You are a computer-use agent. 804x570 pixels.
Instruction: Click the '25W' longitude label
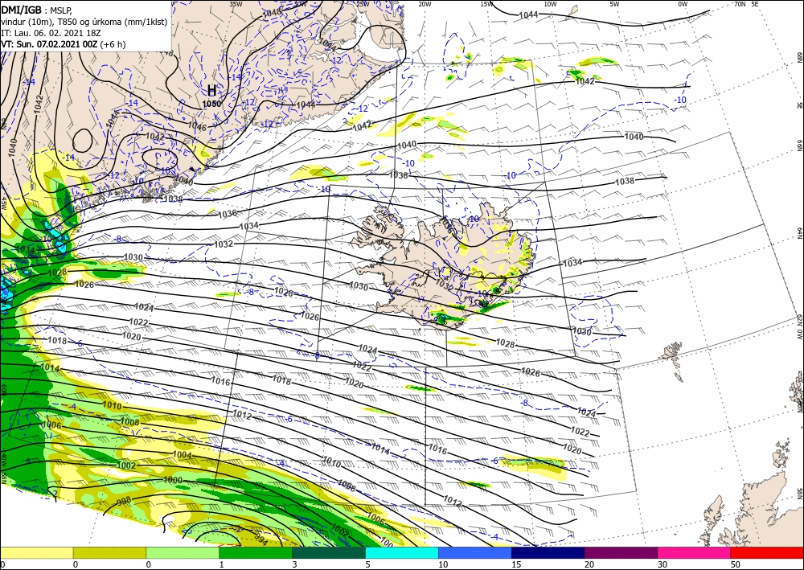pos(363,4)
